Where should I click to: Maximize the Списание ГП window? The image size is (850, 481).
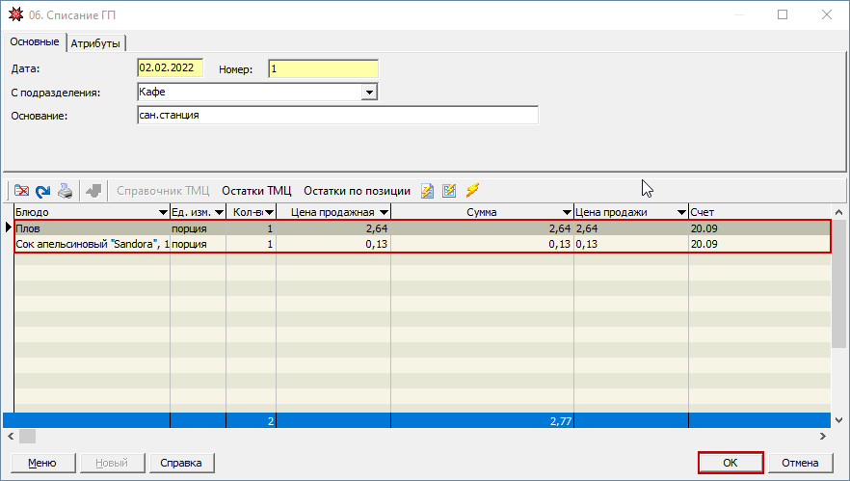coord(783,14)
